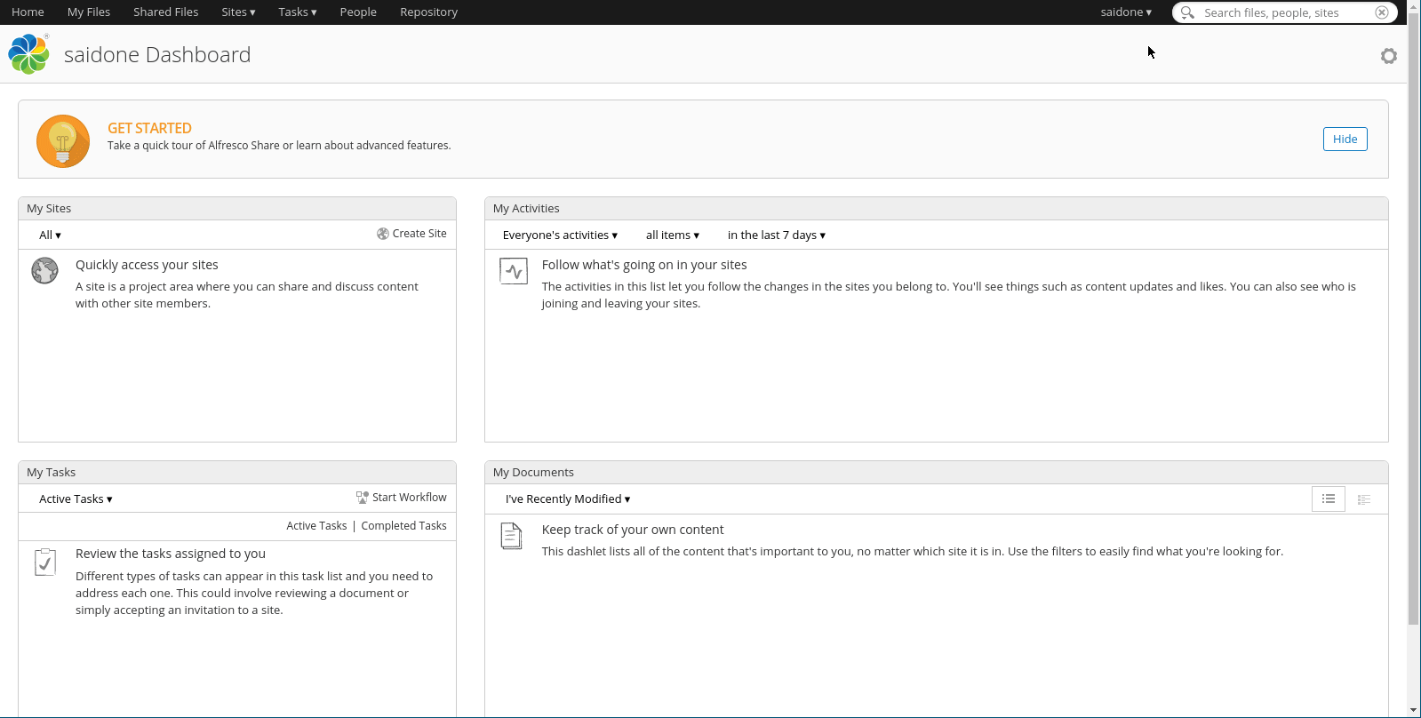This screenshot has width=1421, height=718.
Task: Switch My Documents to simple list view
Action: point(1329,499)
